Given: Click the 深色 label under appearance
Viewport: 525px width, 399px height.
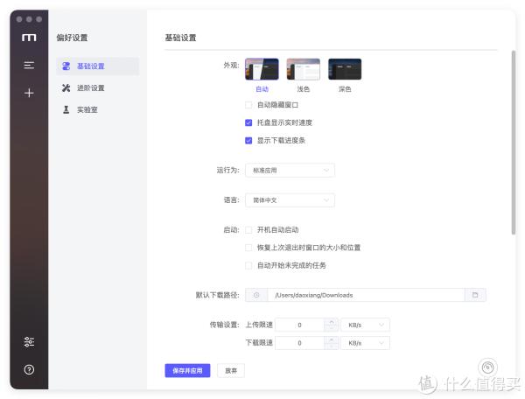Looking at the screenshot, I should [x=345, y=89].
